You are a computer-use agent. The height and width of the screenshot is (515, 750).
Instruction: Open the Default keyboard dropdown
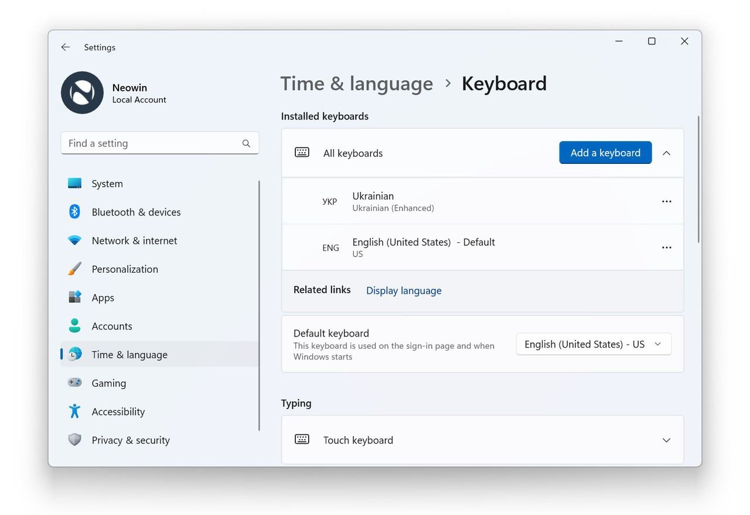[x=594, y=344]
